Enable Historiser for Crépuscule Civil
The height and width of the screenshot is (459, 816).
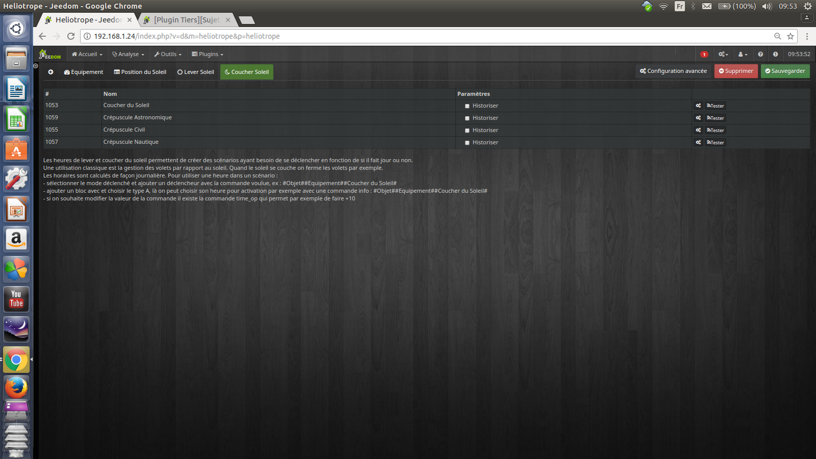(x=467, y=131)
